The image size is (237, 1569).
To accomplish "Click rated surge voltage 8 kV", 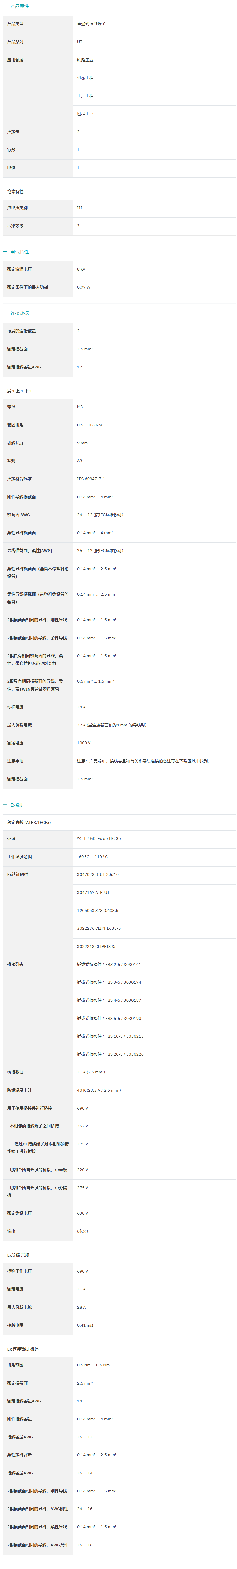I will (81, 269).
